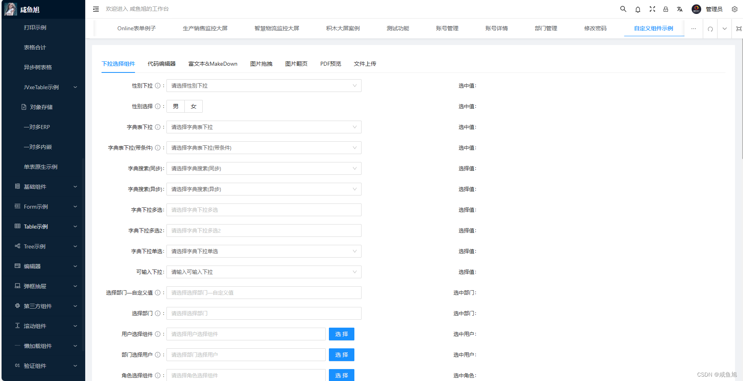The image size is (743, 381).
Task: Click the 选择部门 input field
Action: coord(264,313)
